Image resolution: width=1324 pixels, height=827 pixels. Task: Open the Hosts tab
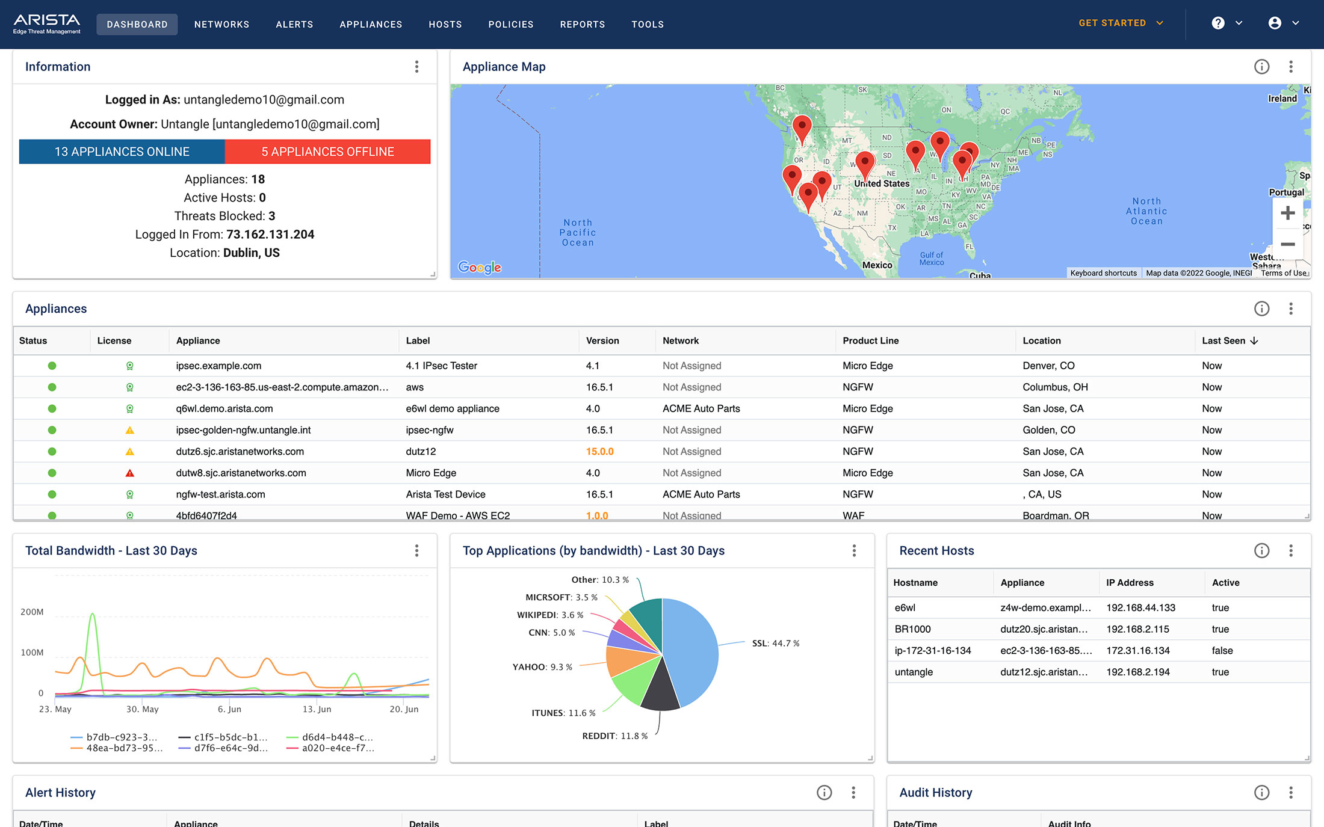click(x=445, y=24)
